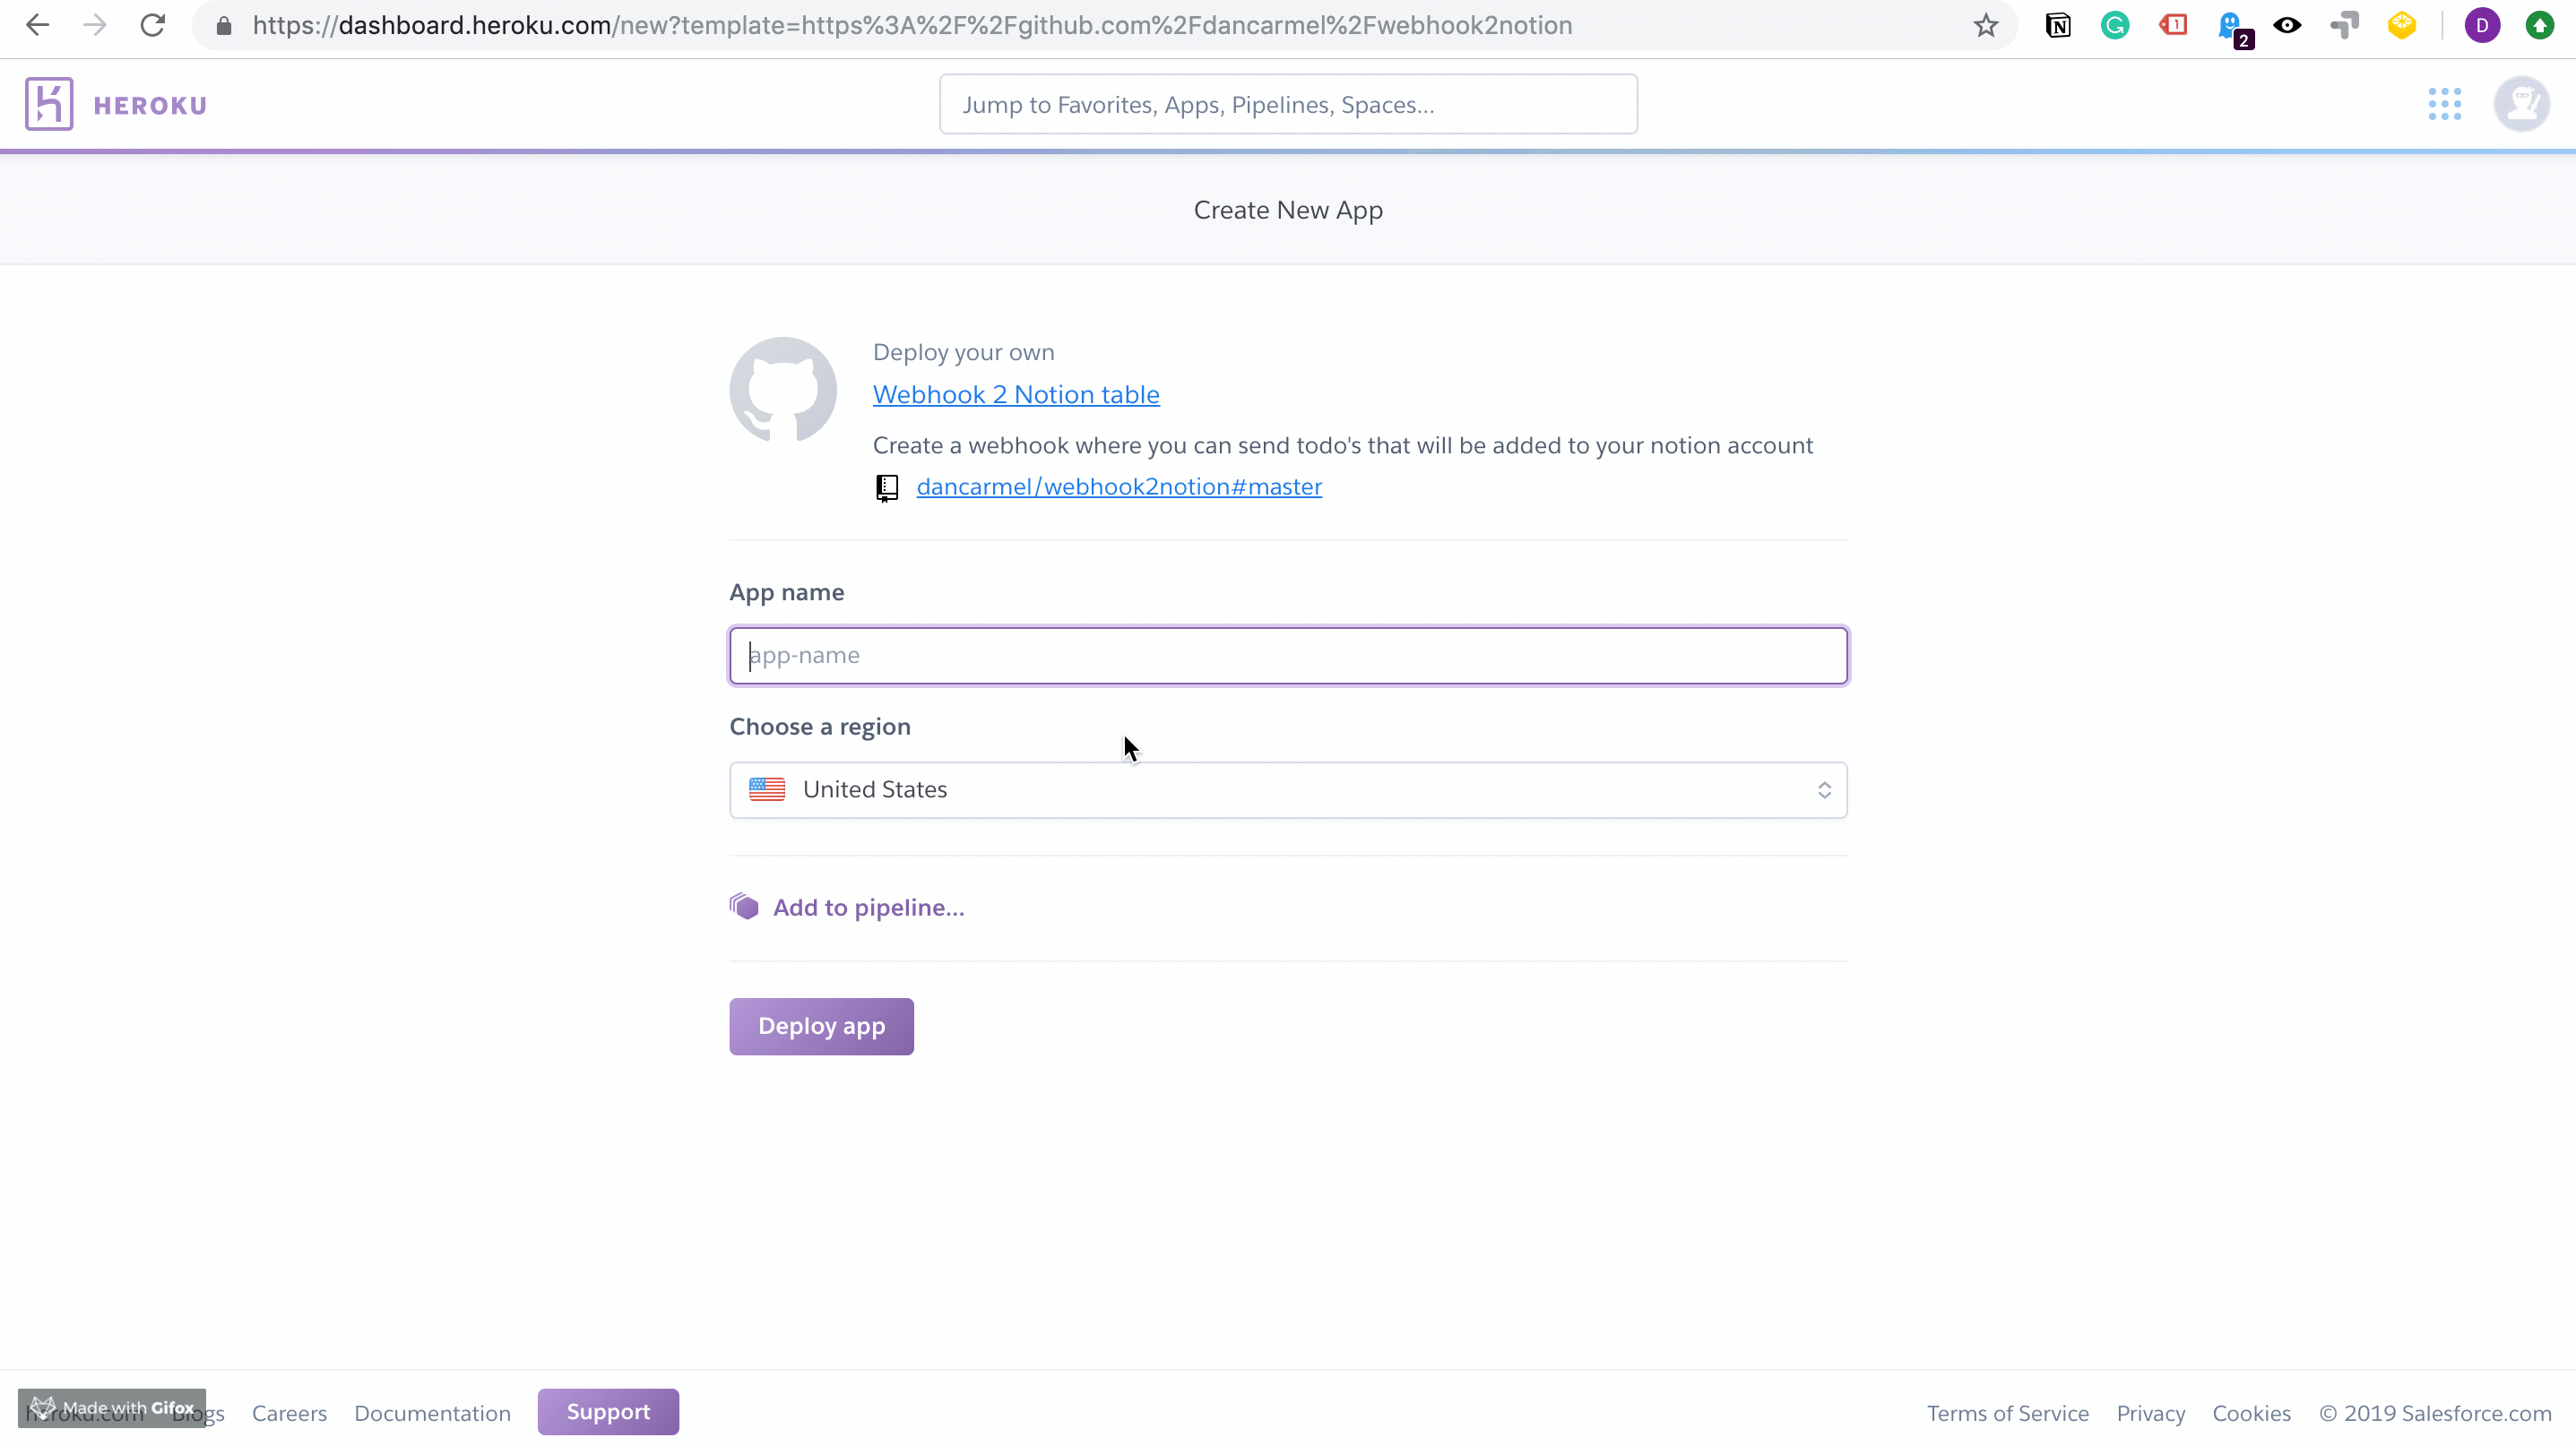
Task: Click the Heroku logo icon
Action: (x=49, y=104)
